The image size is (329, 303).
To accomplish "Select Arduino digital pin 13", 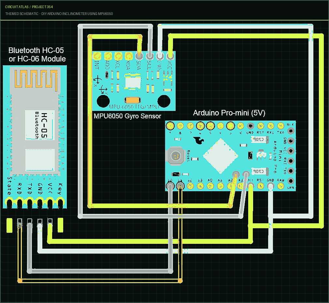I will (200, 186).
